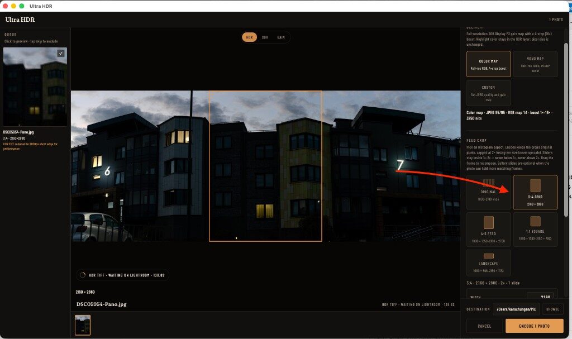Screen dimensions: 572x339
Task: Select the Original crop preset
Action: pos(488,193)
